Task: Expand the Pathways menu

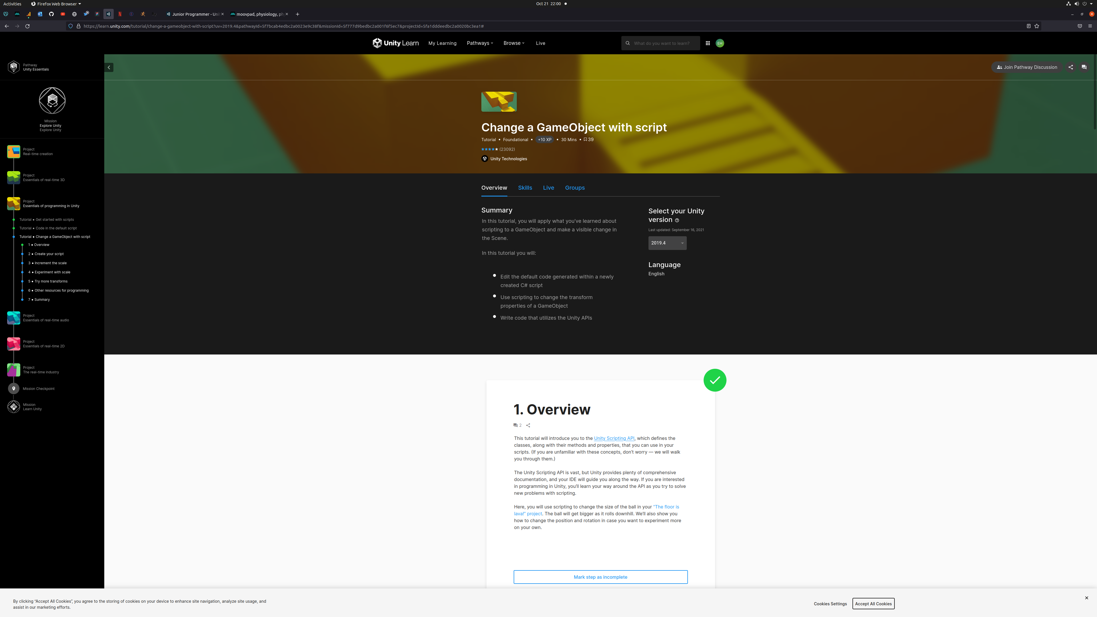Action: coord(480,43)
